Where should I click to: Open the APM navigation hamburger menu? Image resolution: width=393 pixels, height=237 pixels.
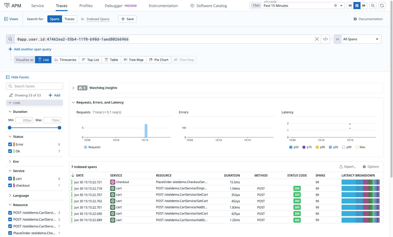pyautogui.click(x=7, y=6)
